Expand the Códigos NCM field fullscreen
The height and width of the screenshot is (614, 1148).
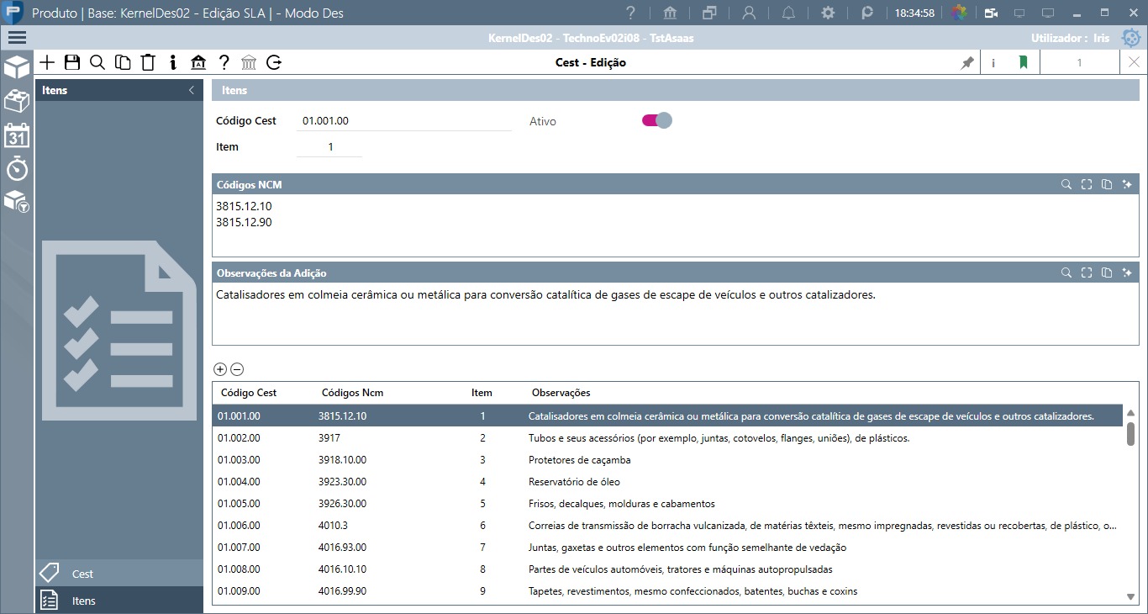click(x=1087, y=184)
